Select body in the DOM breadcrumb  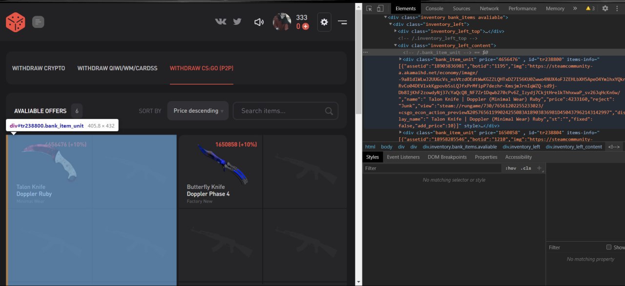pos(387,146)
